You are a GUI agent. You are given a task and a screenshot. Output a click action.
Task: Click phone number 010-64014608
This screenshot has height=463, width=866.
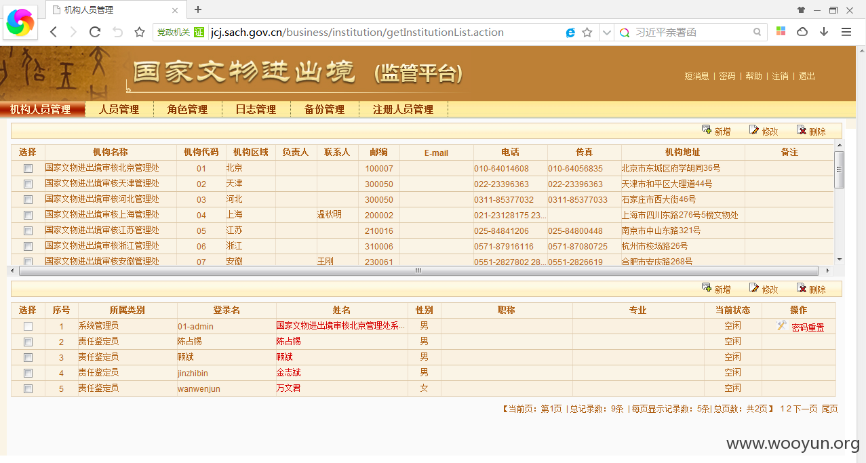tap(501, 168)
